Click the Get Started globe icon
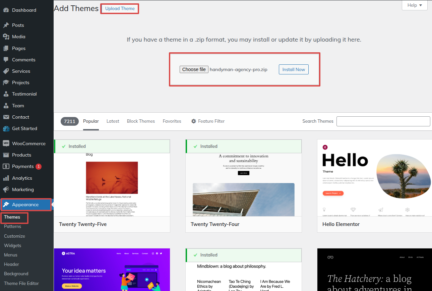The width and height of the screenshot is (432, 291). click(x=6, y=128)
